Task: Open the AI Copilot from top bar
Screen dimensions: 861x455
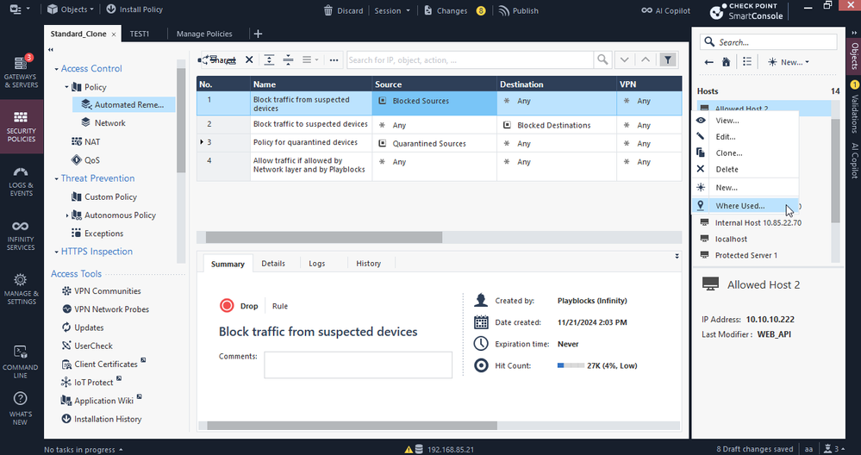Action: pos(666,10)
